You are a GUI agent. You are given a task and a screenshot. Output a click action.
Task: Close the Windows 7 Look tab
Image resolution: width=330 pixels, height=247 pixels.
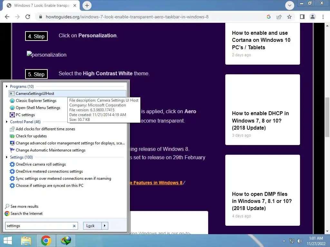[75, 5]
